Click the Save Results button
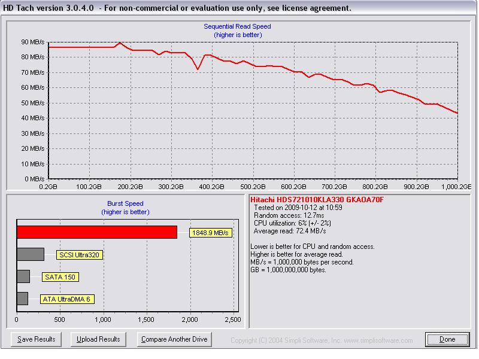Screen dimensions: 479x359 pyautogui.click(x=36, y=339)
